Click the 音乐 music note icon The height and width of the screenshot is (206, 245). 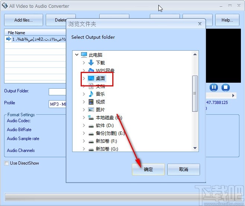(x=91, y=94)
